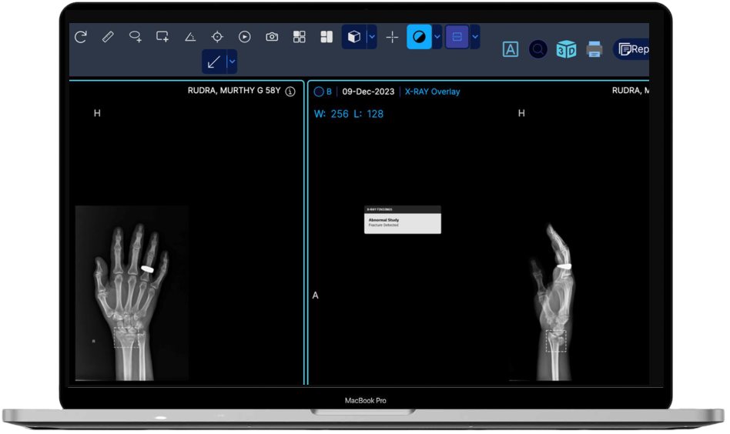
Task: Select the lateral hand X-ray image
Action: tap(554, 302)
